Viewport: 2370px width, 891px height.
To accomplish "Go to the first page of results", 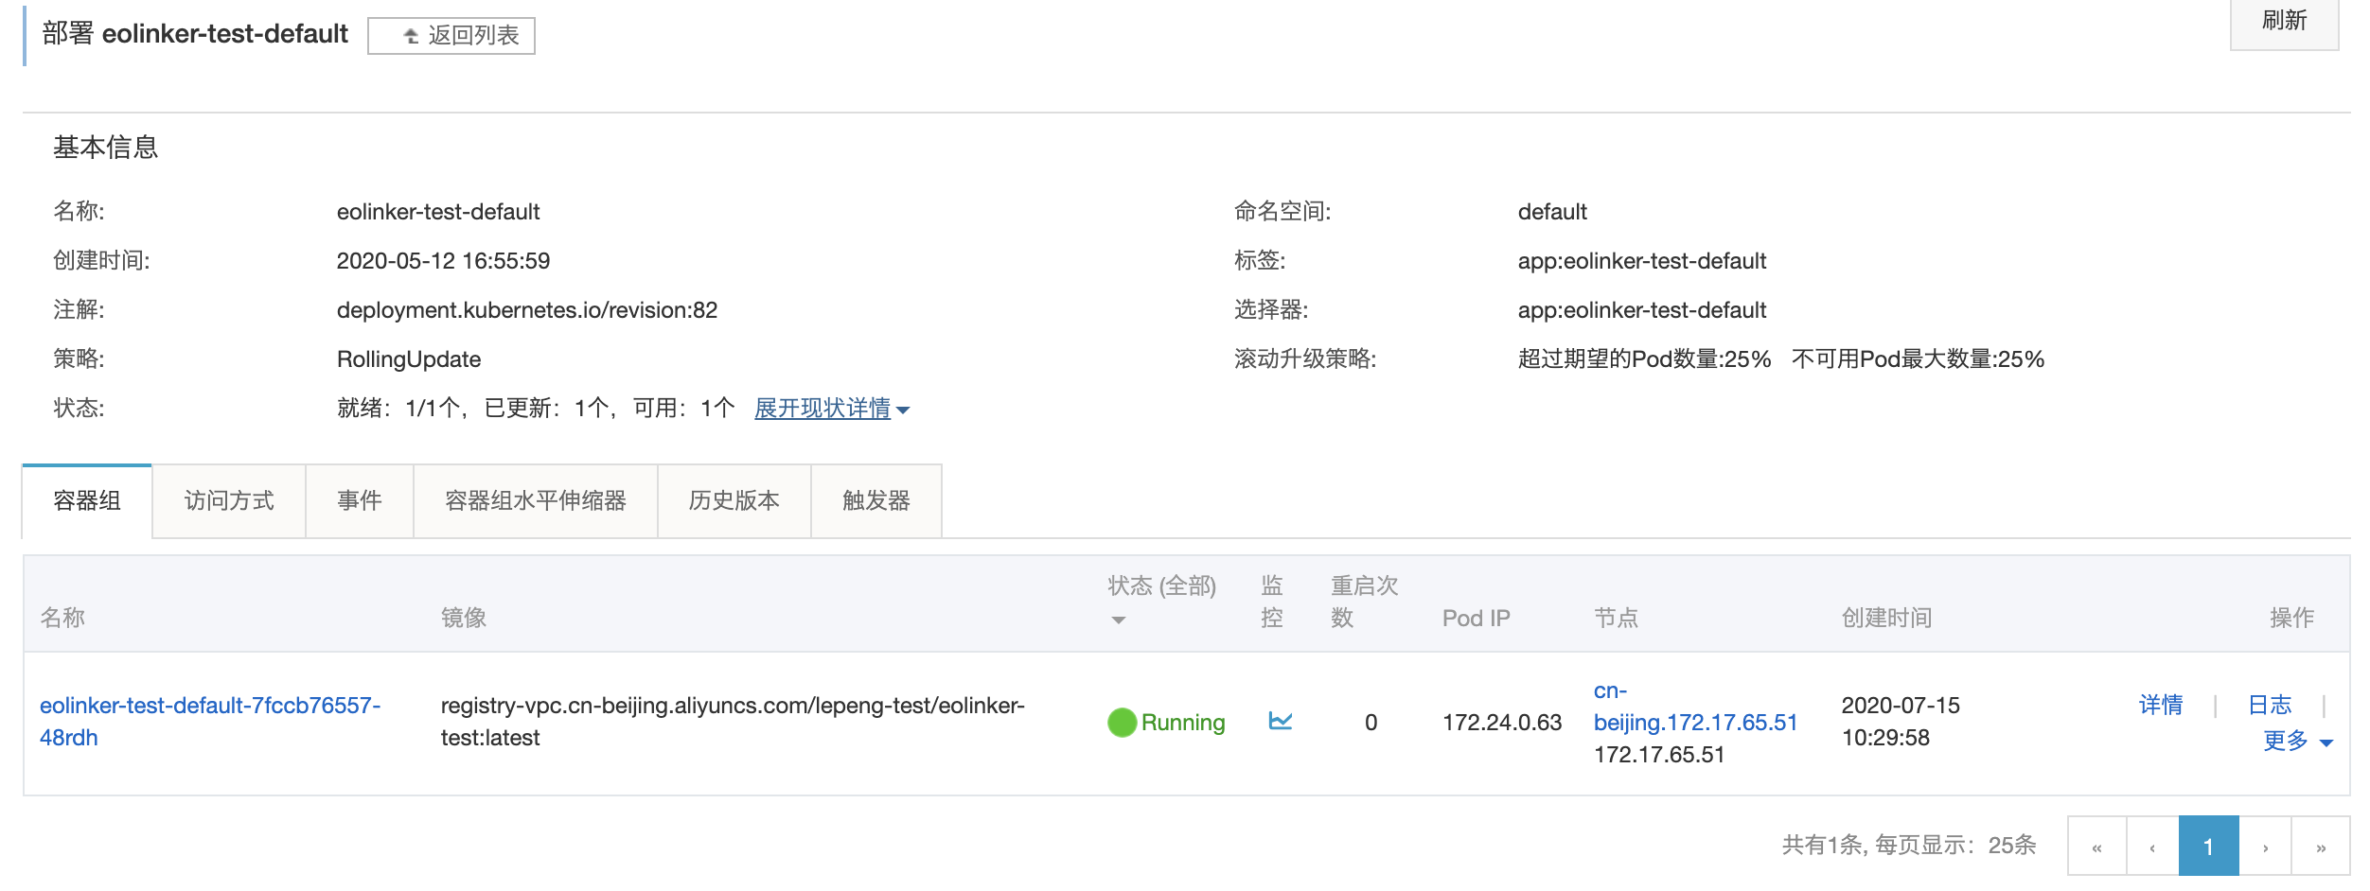I will (x=2096, y=847).
